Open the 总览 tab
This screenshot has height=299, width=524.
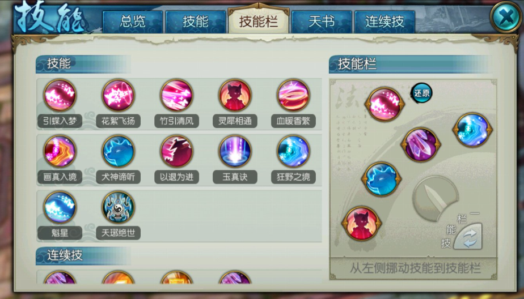(133, 22)
